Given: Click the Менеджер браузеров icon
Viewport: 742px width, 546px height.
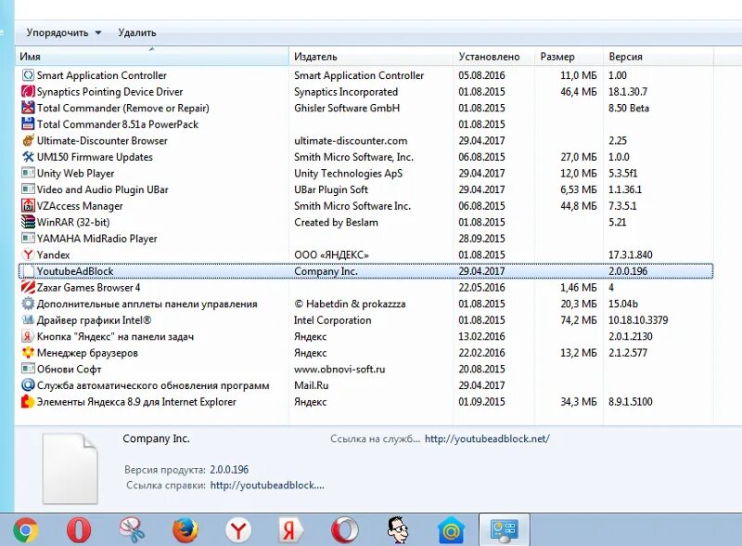Looking at the screenshot, I should [x=28, y=353].
